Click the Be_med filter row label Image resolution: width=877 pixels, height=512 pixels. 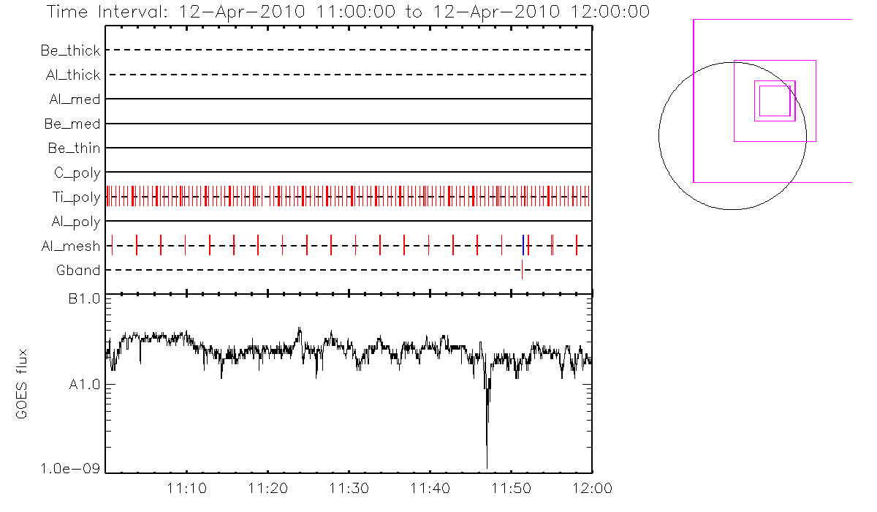click(x=73, y=124)
